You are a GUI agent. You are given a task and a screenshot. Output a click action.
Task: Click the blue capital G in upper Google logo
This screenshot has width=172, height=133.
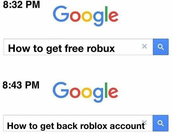click(61, 14)
